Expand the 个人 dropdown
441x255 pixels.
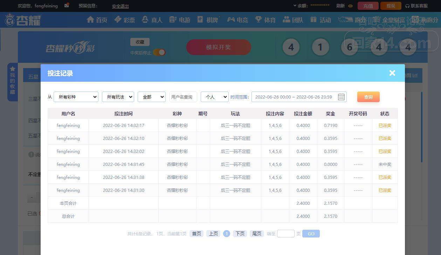coord(214,97)
